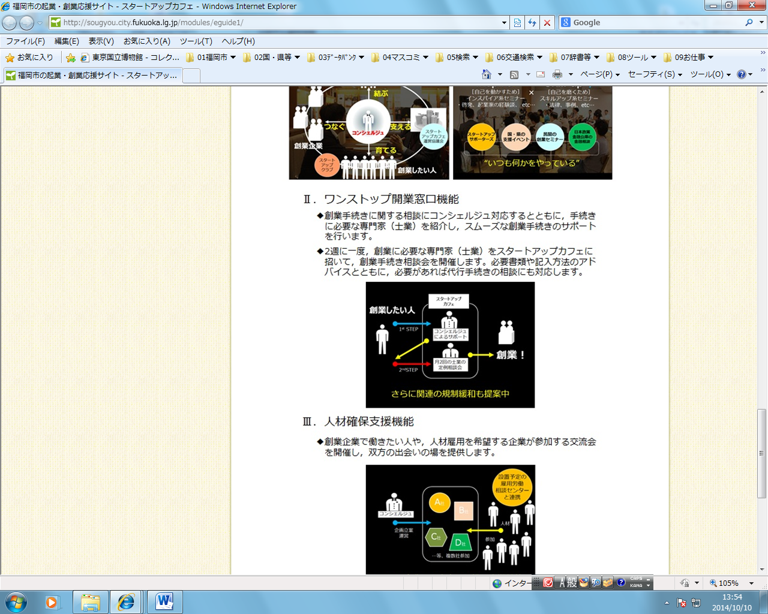Expand the セーフティ(S) dropdown menu
The height and width of the screenshot is (614, 768).
tap(655, 74)
